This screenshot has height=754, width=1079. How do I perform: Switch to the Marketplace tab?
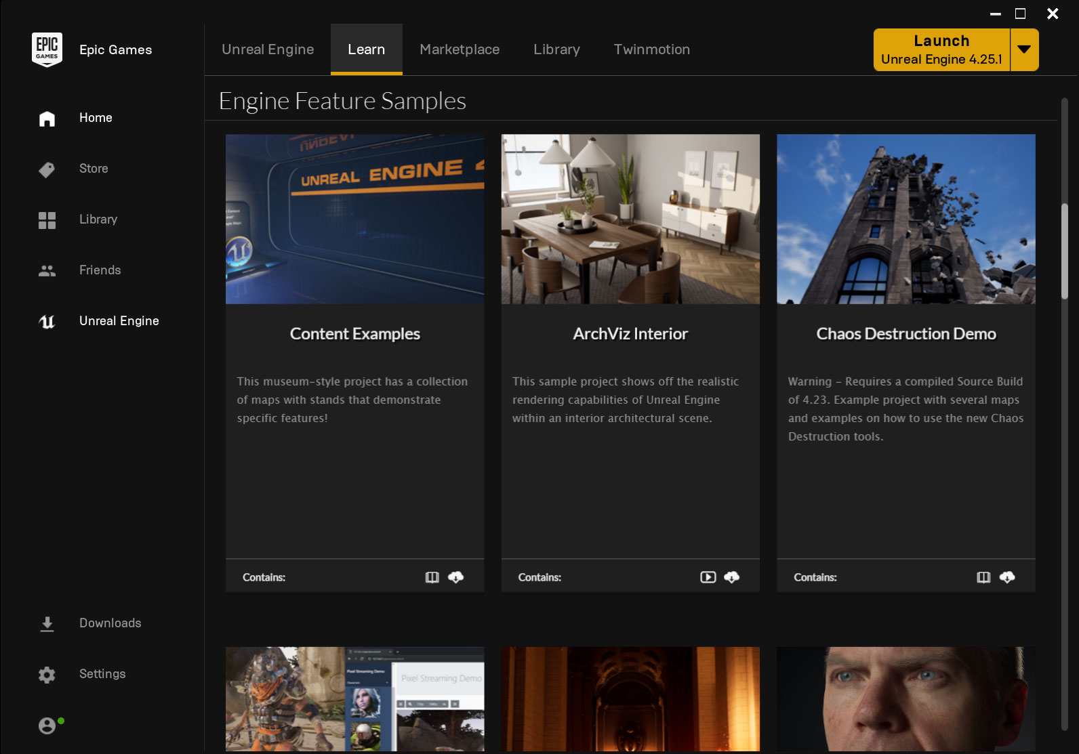tap(460, 49)
